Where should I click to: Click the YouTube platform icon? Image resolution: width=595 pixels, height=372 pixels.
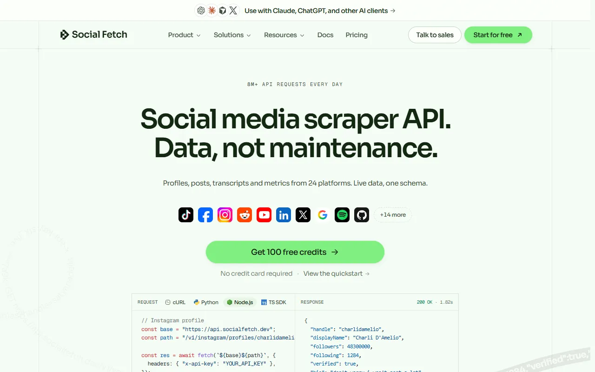tap(264, 215)
